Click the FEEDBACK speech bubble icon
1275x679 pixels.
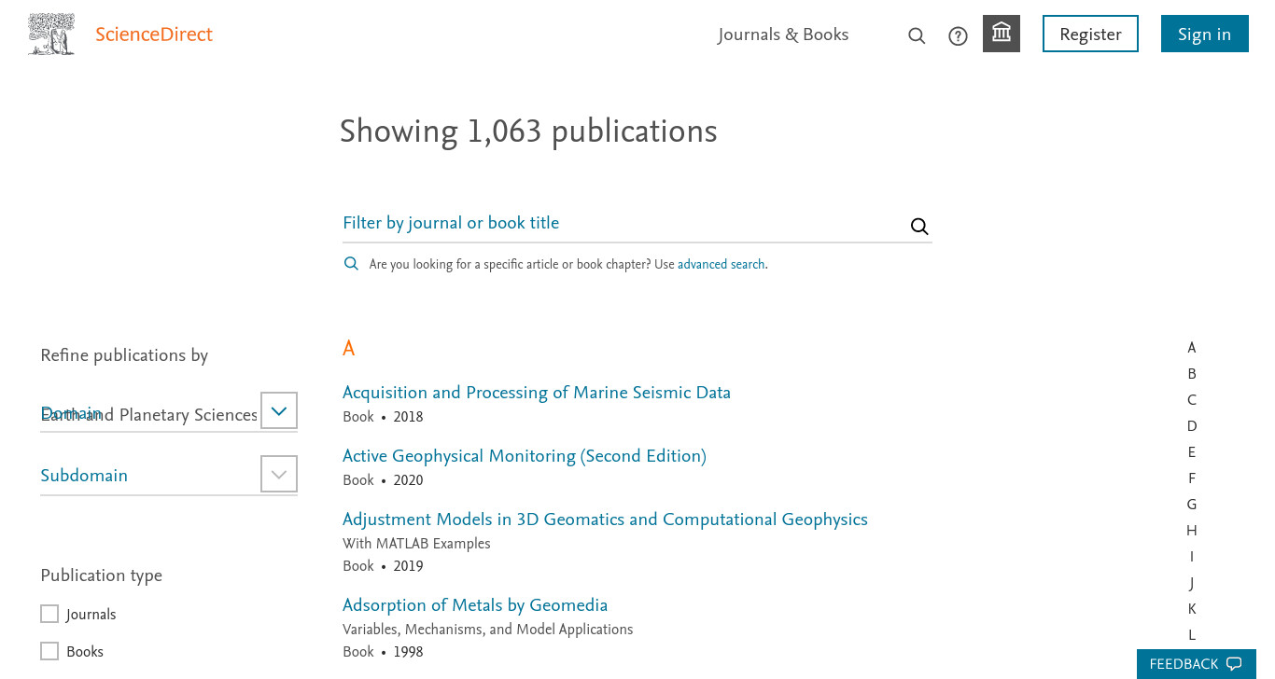point(1234,664)
